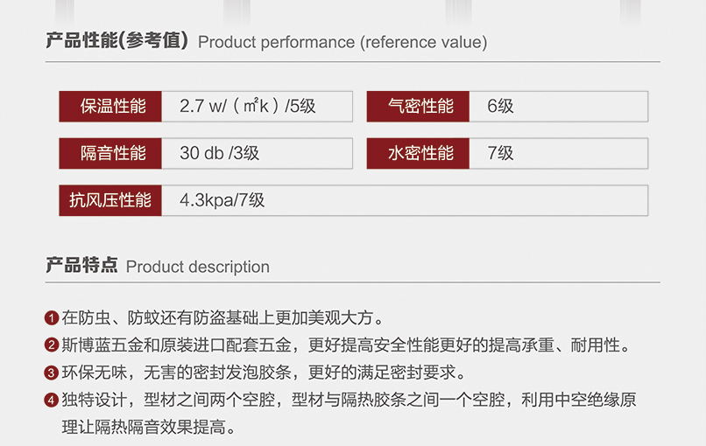Click the 2.7 w/(m²k)/5级 value field

258,107
